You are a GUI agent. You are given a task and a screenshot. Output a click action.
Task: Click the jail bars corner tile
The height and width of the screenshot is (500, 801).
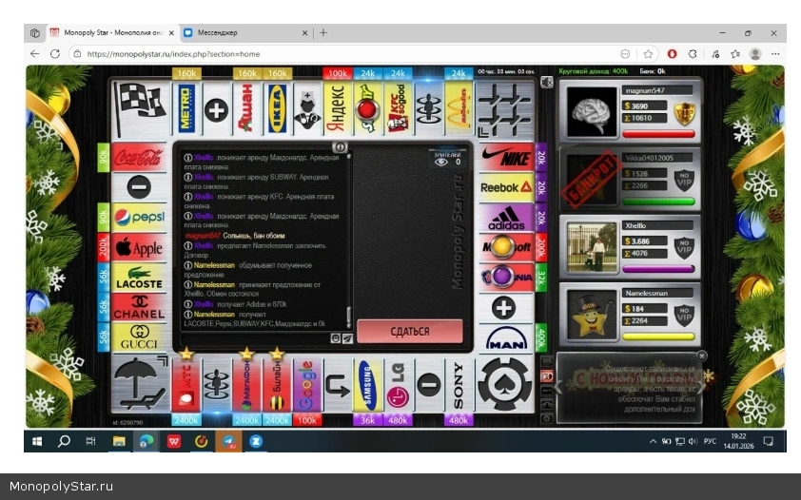(x=505, y=109)
